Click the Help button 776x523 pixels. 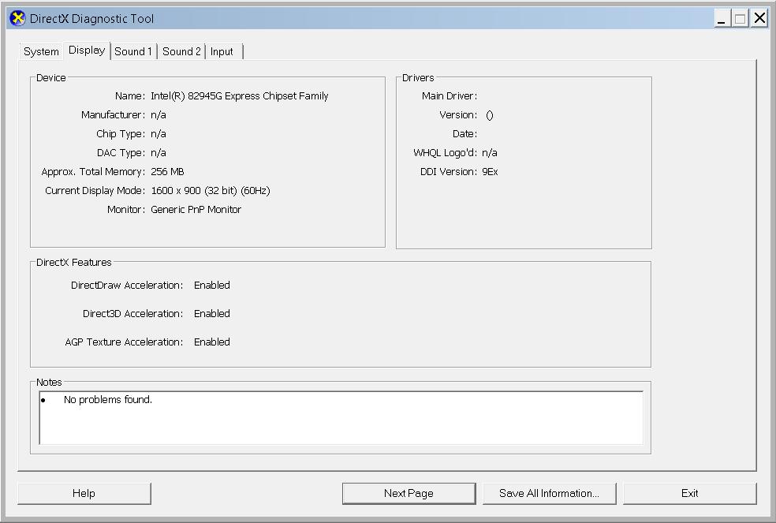point(84,493)
